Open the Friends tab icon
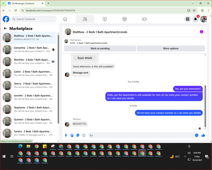Screen dimensions: 212x170 coord(85,19)
